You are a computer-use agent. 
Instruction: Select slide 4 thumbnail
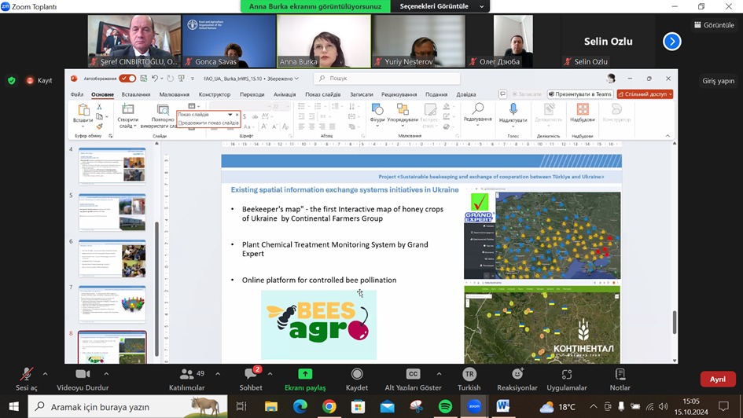[112, 166]
